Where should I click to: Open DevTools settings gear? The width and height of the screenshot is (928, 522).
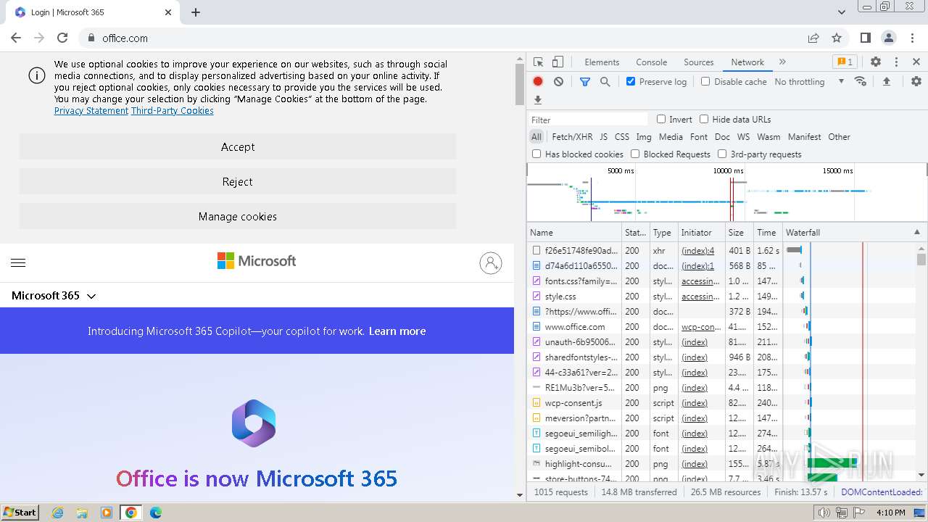876,62
